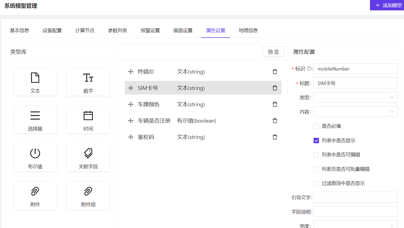This screenshot has height=228, width=404.
Task: Click the help icon next to 标识
Action: pos(309,69)
